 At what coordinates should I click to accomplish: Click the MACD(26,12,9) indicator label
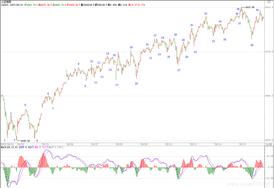9,147
